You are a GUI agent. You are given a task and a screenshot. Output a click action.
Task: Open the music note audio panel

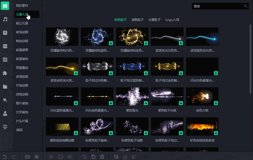[x=5, y=19]
